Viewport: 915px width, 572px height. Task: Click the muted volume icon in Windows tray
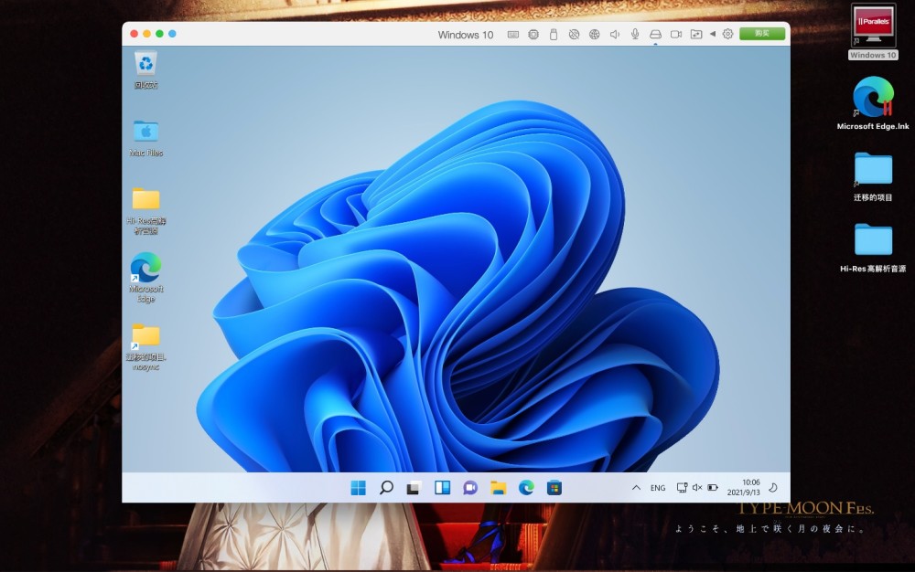point(697,488)
